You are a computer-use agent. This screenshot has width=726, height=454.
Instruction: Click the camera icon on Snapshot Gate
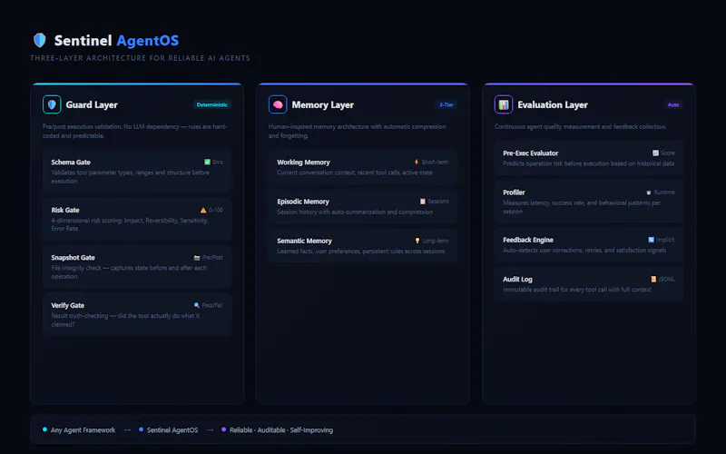(x=197, y=258)
